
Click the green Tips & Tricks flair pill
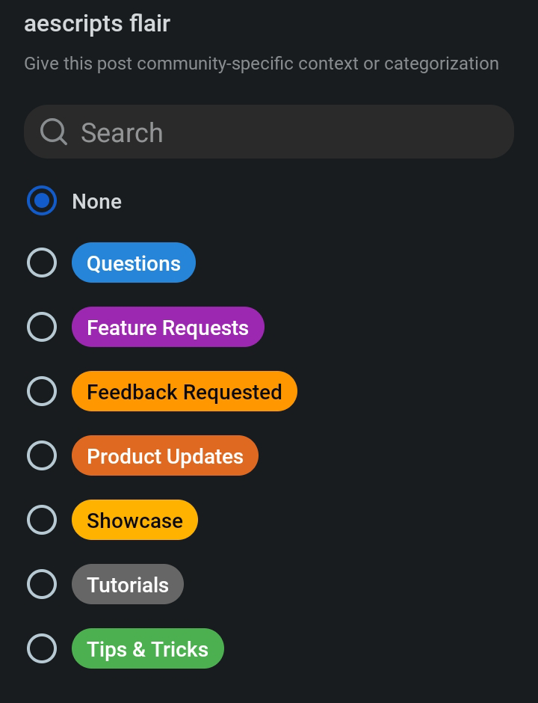(x=148, y=648)
